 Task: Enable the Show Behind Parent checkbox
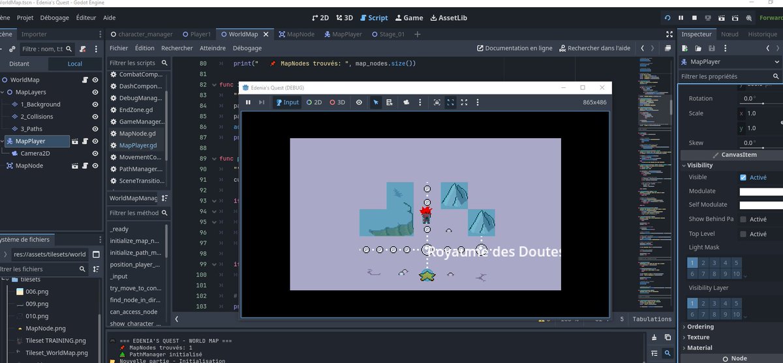743,219
